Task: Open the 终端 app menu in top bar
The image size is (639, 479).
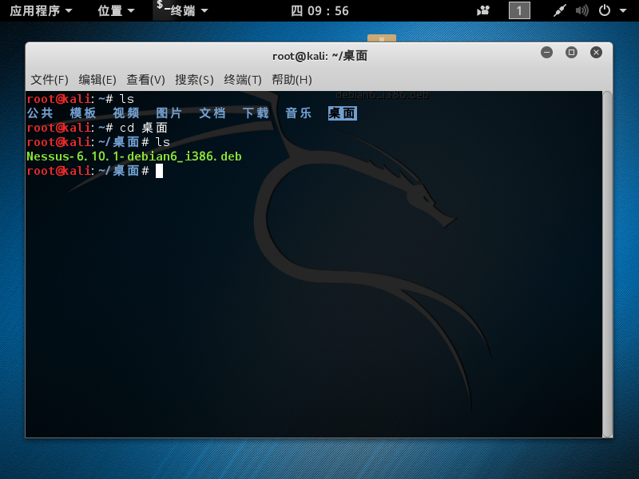Action: 183,10
